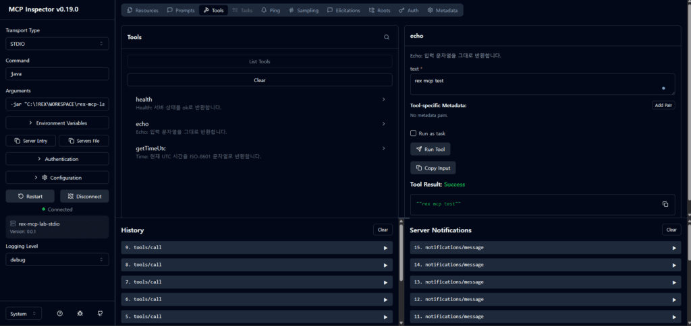This screenshot has width=691, height=326.
Task: Copy the Servers File
Action: pos(84,141)
